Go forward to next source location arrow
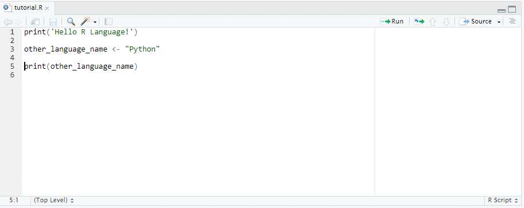 click(x=17, y=22)
